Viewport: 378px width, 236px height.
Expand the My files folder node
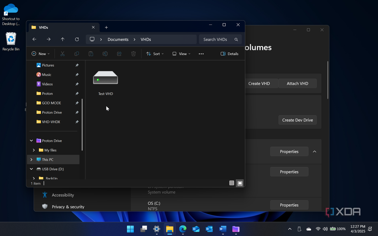coord(34,150)
